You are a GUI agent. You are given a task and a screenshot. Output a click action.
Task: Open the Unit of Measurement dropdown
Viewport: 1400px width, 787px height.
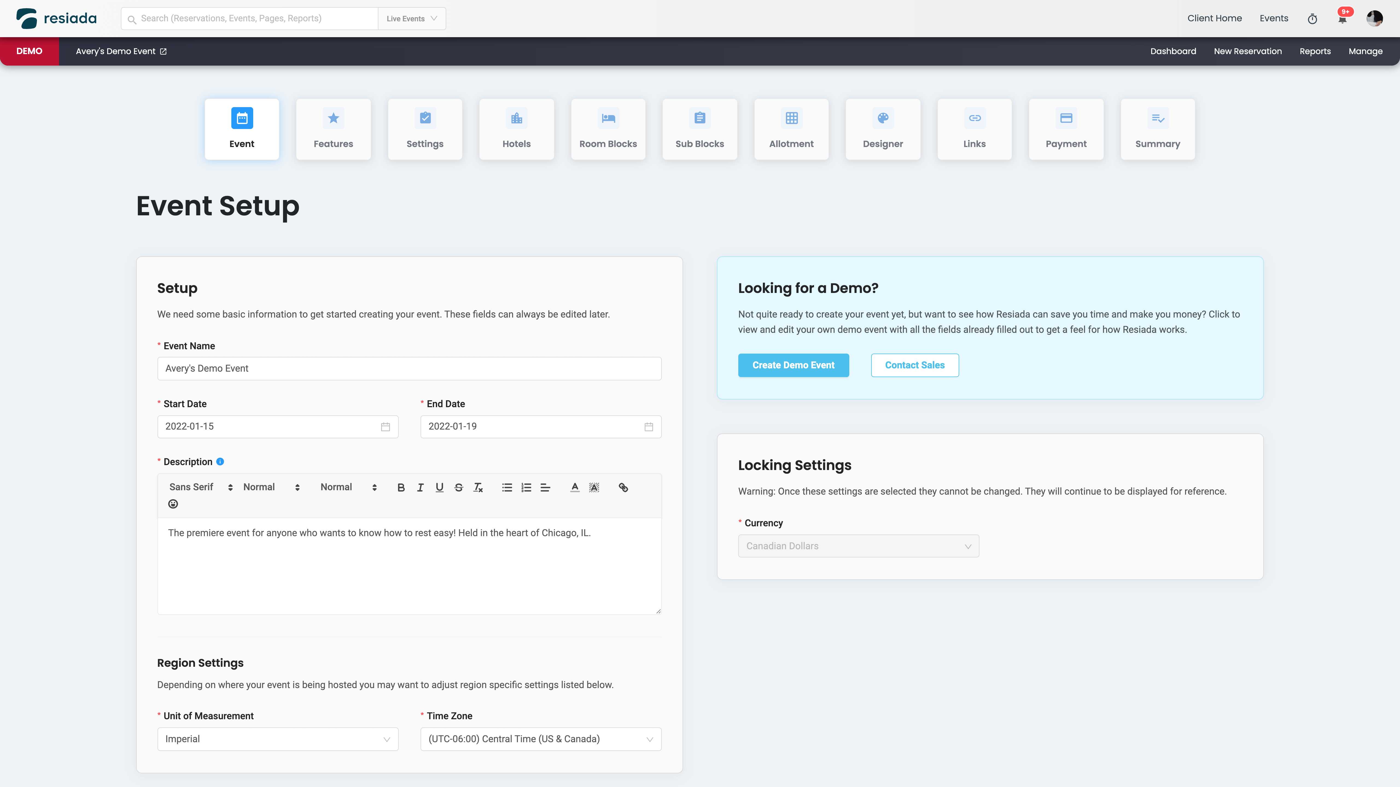coord(278,739)
